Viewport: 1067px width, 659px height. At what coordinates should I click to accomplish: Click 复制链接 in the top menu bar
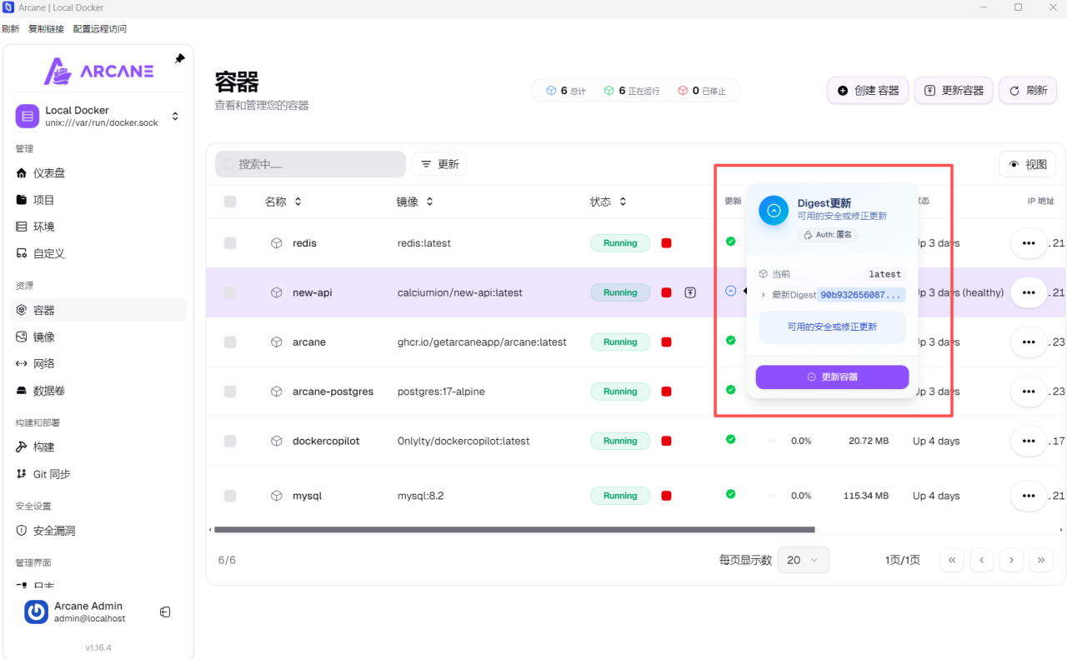pyautogui.click(x=46, y=29)
